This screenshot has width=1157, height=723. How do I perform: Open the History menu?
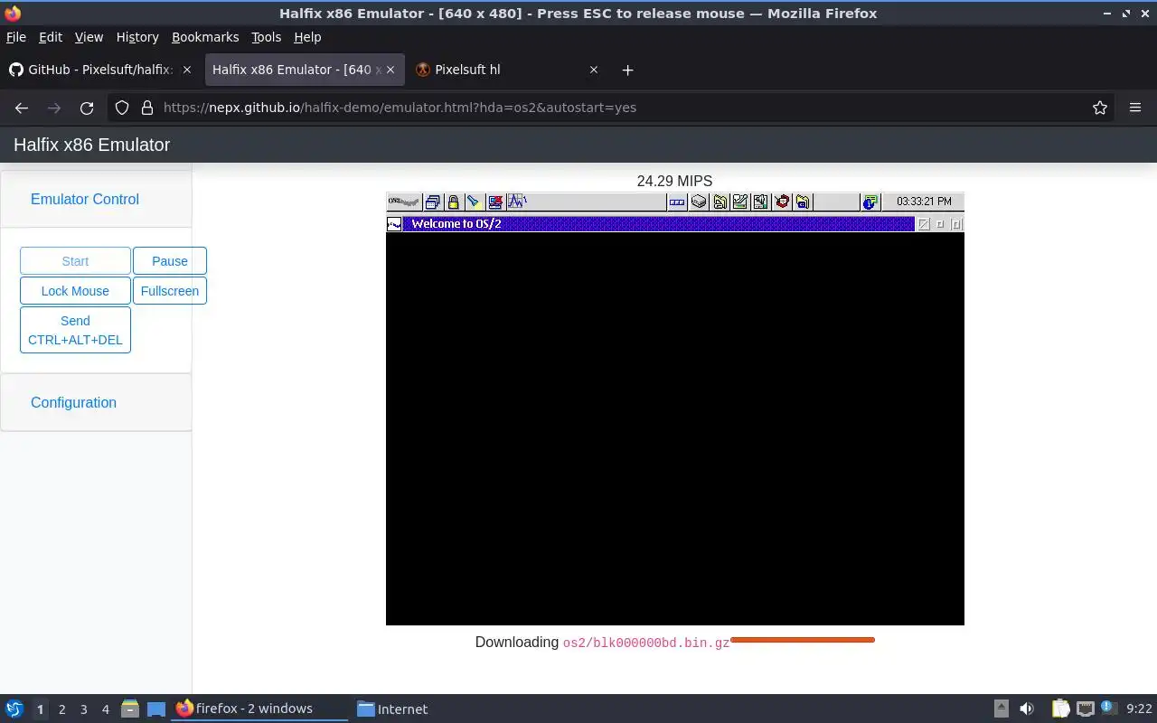(x=137, y=37)
